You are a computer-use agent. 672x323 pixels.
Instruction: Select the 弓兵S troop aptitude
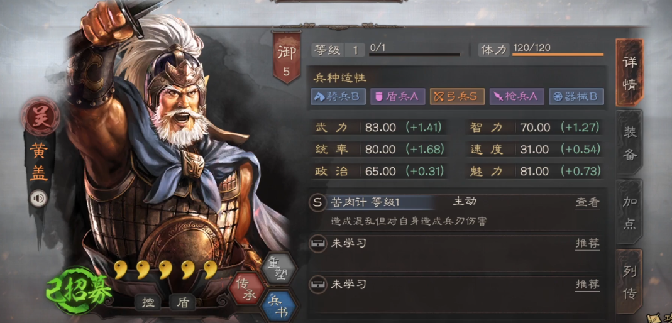[457, 96]
